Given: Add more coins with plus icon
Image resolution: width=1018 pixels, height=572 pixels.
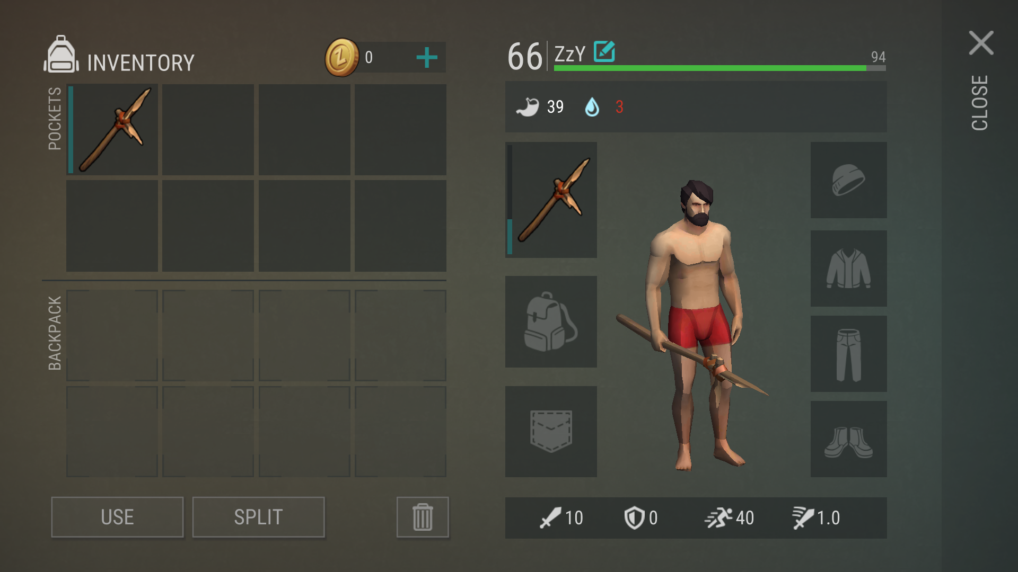Looking at the screenshot, I should [427, 58].
